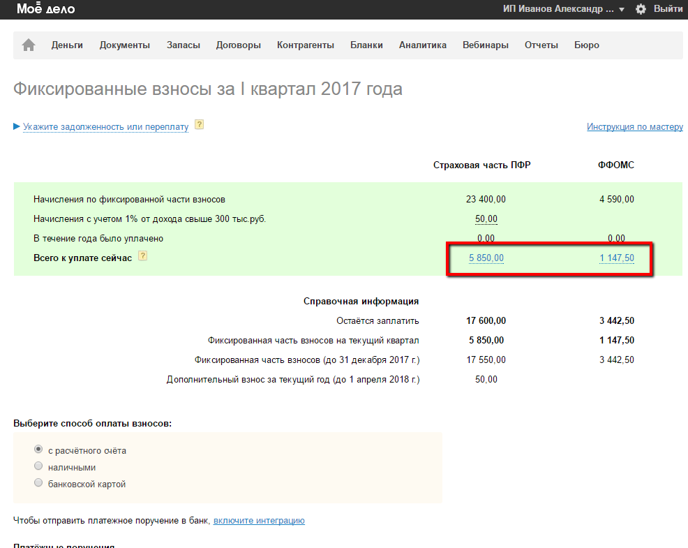The height and width of the screenshot is (548, 688).
Task: Open the 'Отчеты' menu
Action: tap(541, 45)
